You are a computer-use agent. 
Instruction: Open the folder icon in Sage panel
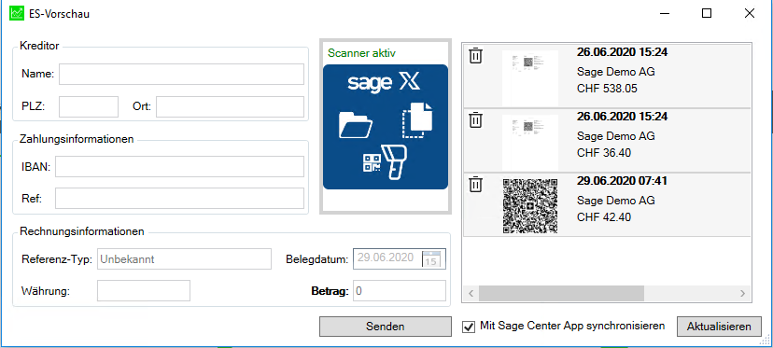coord(356,125)
